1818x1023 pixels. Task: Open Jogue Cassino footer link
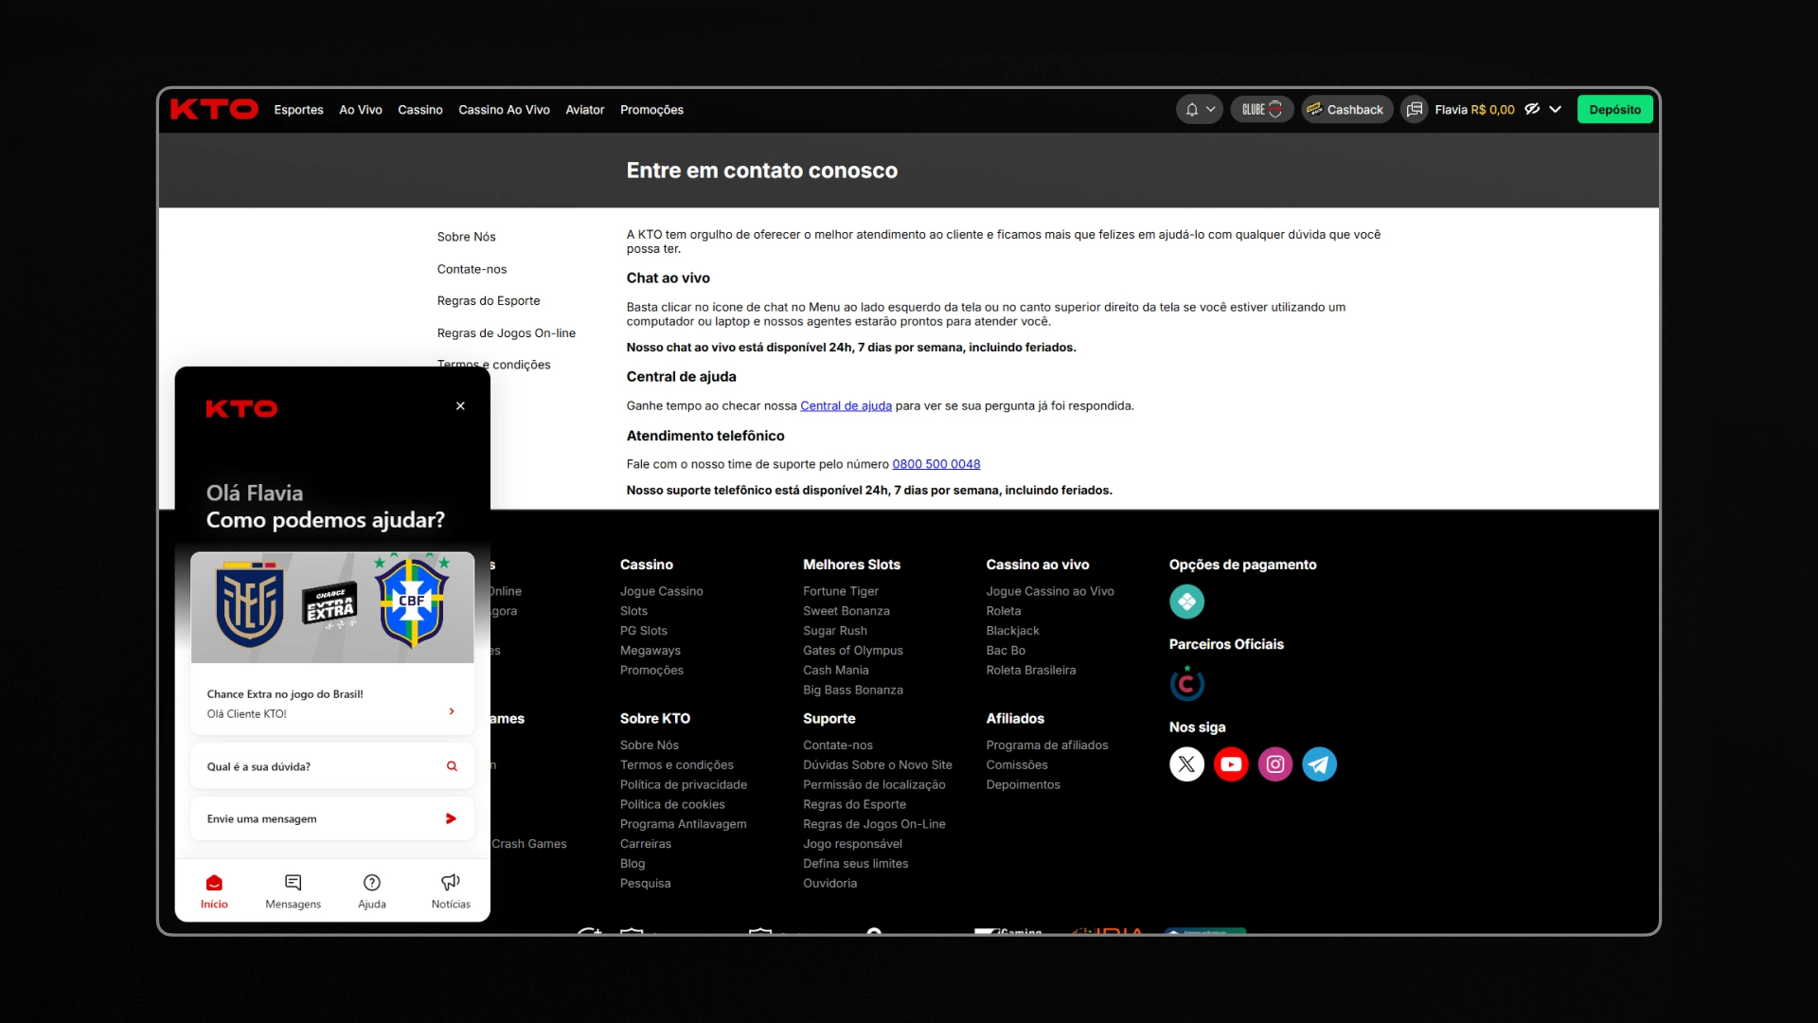pyautogui.click(x=661, y=591)
